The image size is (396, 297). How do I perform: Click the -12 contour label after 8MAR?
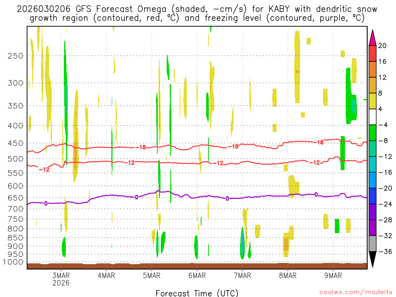[x=315, y=163]
